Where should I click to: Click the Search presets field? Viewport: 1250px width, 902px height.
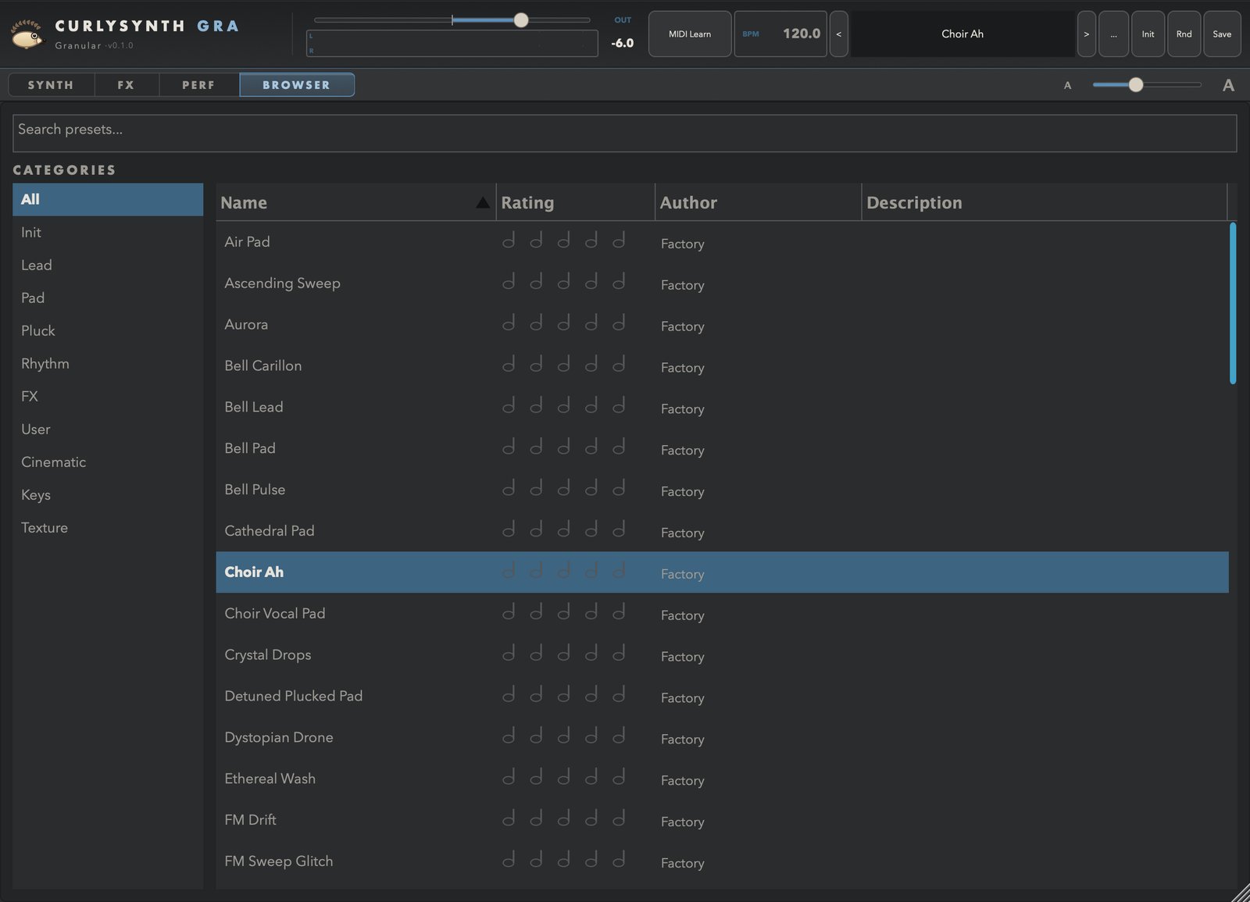point(624,133)
